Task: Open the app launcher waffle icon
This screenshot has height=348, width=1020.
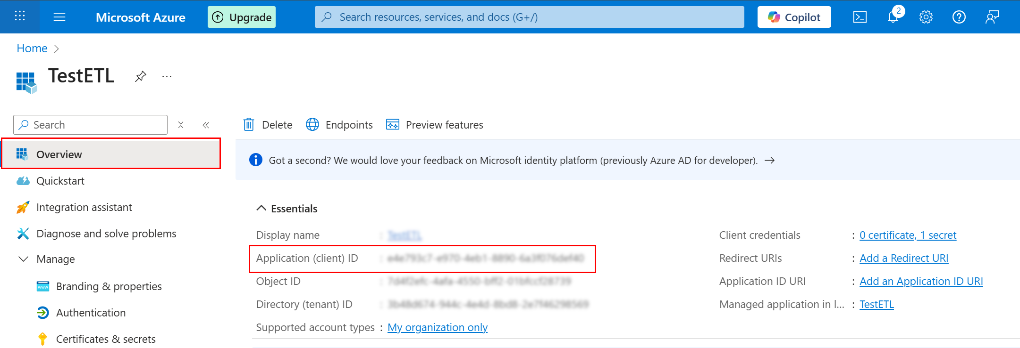Action: pos(20,16)
